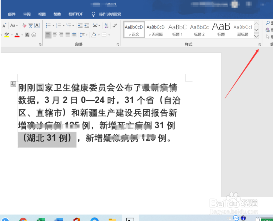This screenshot has height=221, width=273.
Task: Select the 正文 style
Action: point(134,30)
